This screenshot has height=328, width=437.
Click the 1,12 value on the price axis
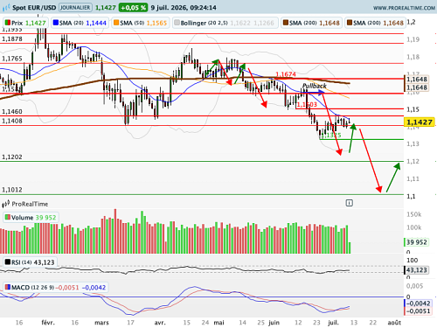[x=413, y=161]
